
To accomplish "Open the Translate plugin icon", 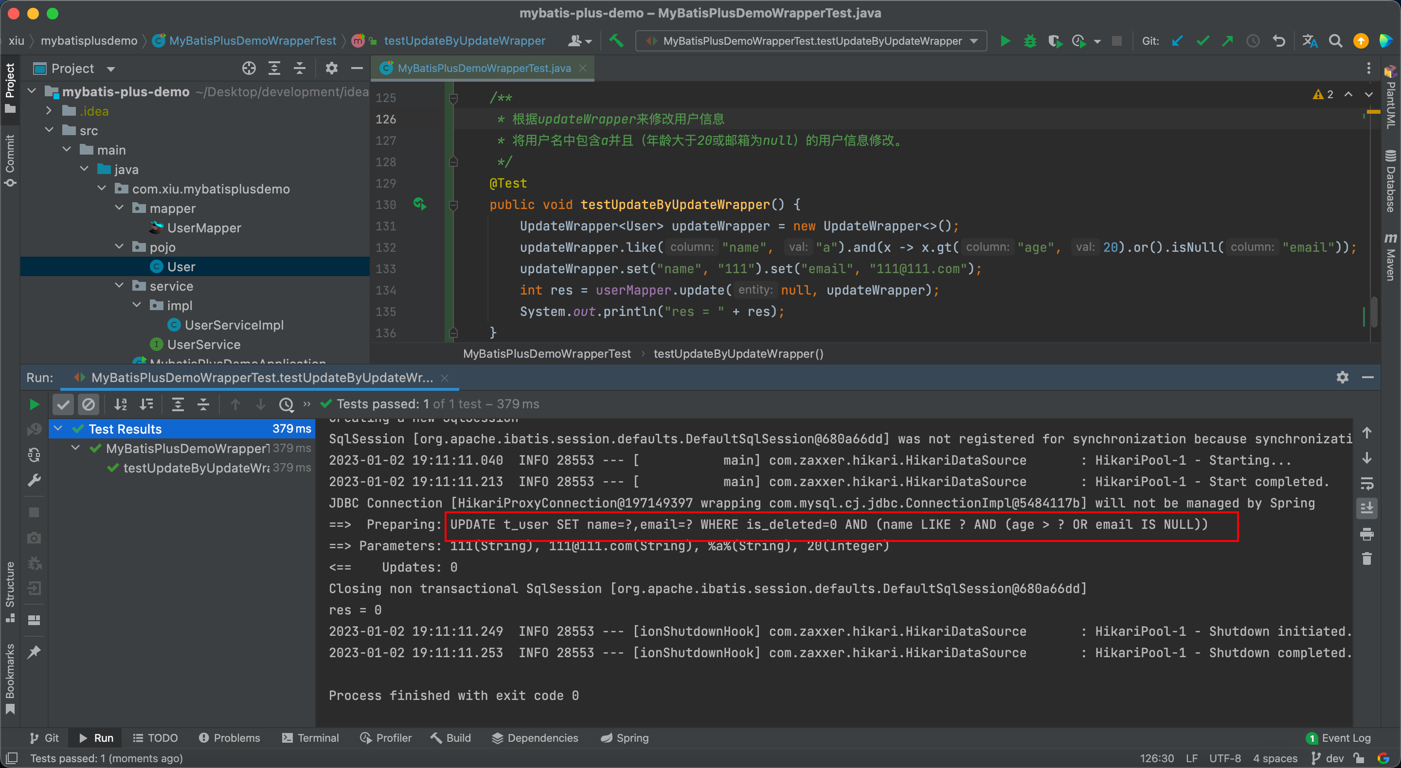I will 1310,41.
